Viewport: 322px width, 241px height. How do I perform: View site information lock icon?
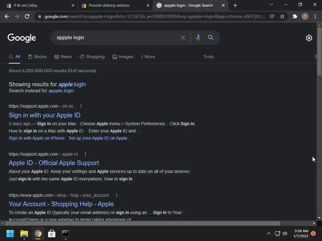pos(40,16)
